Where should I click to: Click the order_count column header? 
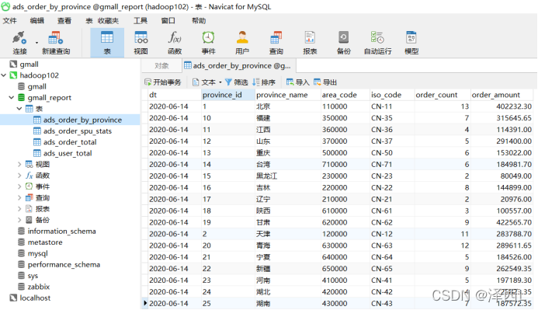[x=442, y=95]
